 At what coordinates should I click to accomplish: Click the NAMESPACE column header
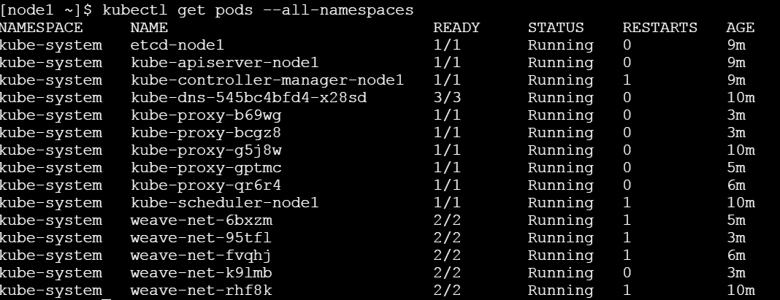tap(42, 28)
